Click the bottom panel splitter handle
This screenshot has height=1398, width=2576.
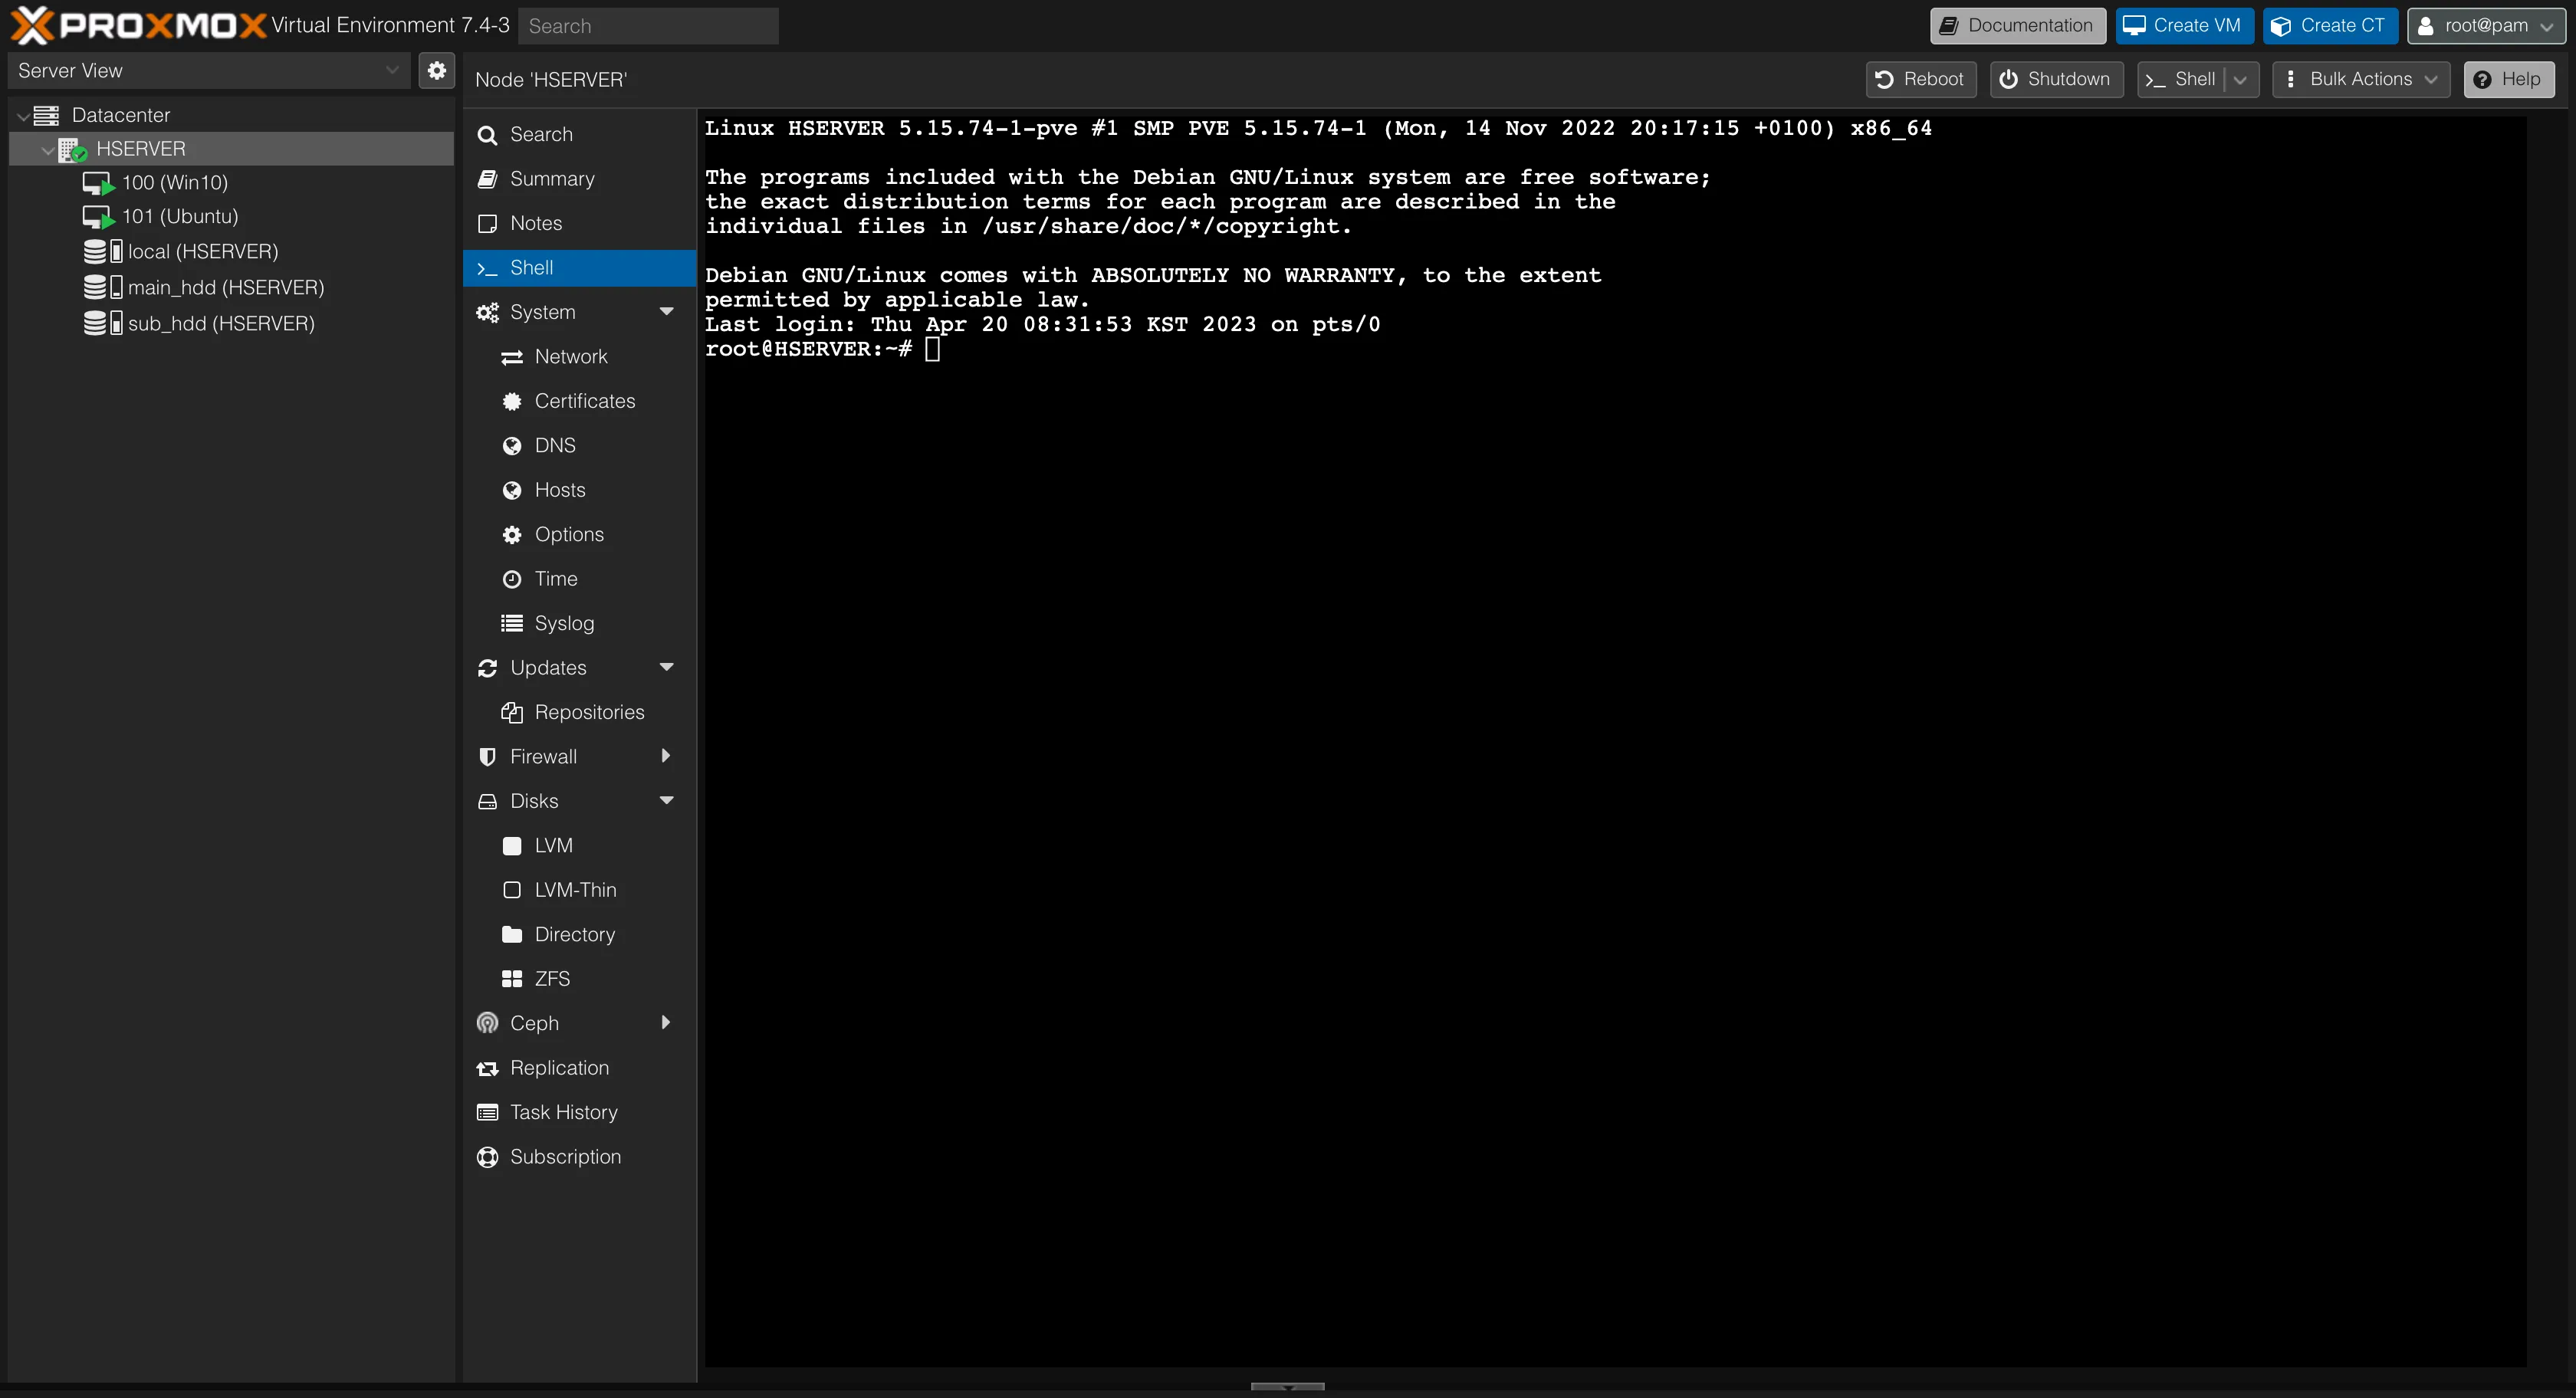tap(1287, 1387)
